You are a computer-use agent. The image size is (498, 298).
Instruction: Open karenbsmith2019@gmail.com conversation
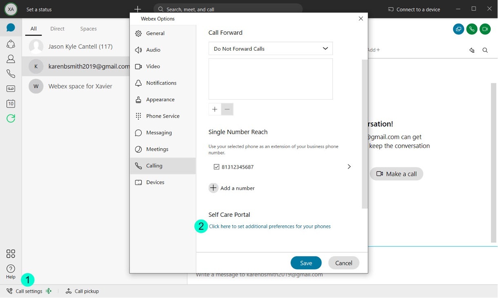coord(76,66)
